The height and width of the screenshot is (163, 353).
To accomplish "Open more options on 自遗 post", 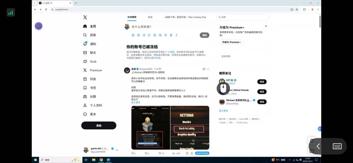I will tap(208, 69).
